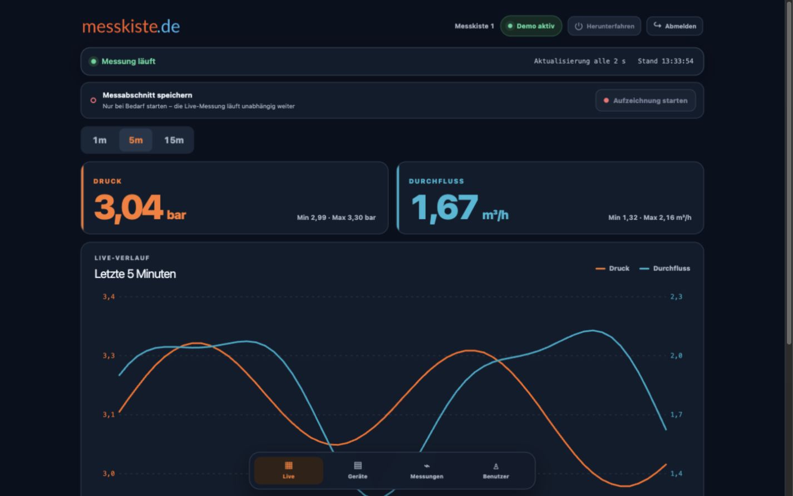Click the Herunterfahren power button
793x496 pixels.
604,26
